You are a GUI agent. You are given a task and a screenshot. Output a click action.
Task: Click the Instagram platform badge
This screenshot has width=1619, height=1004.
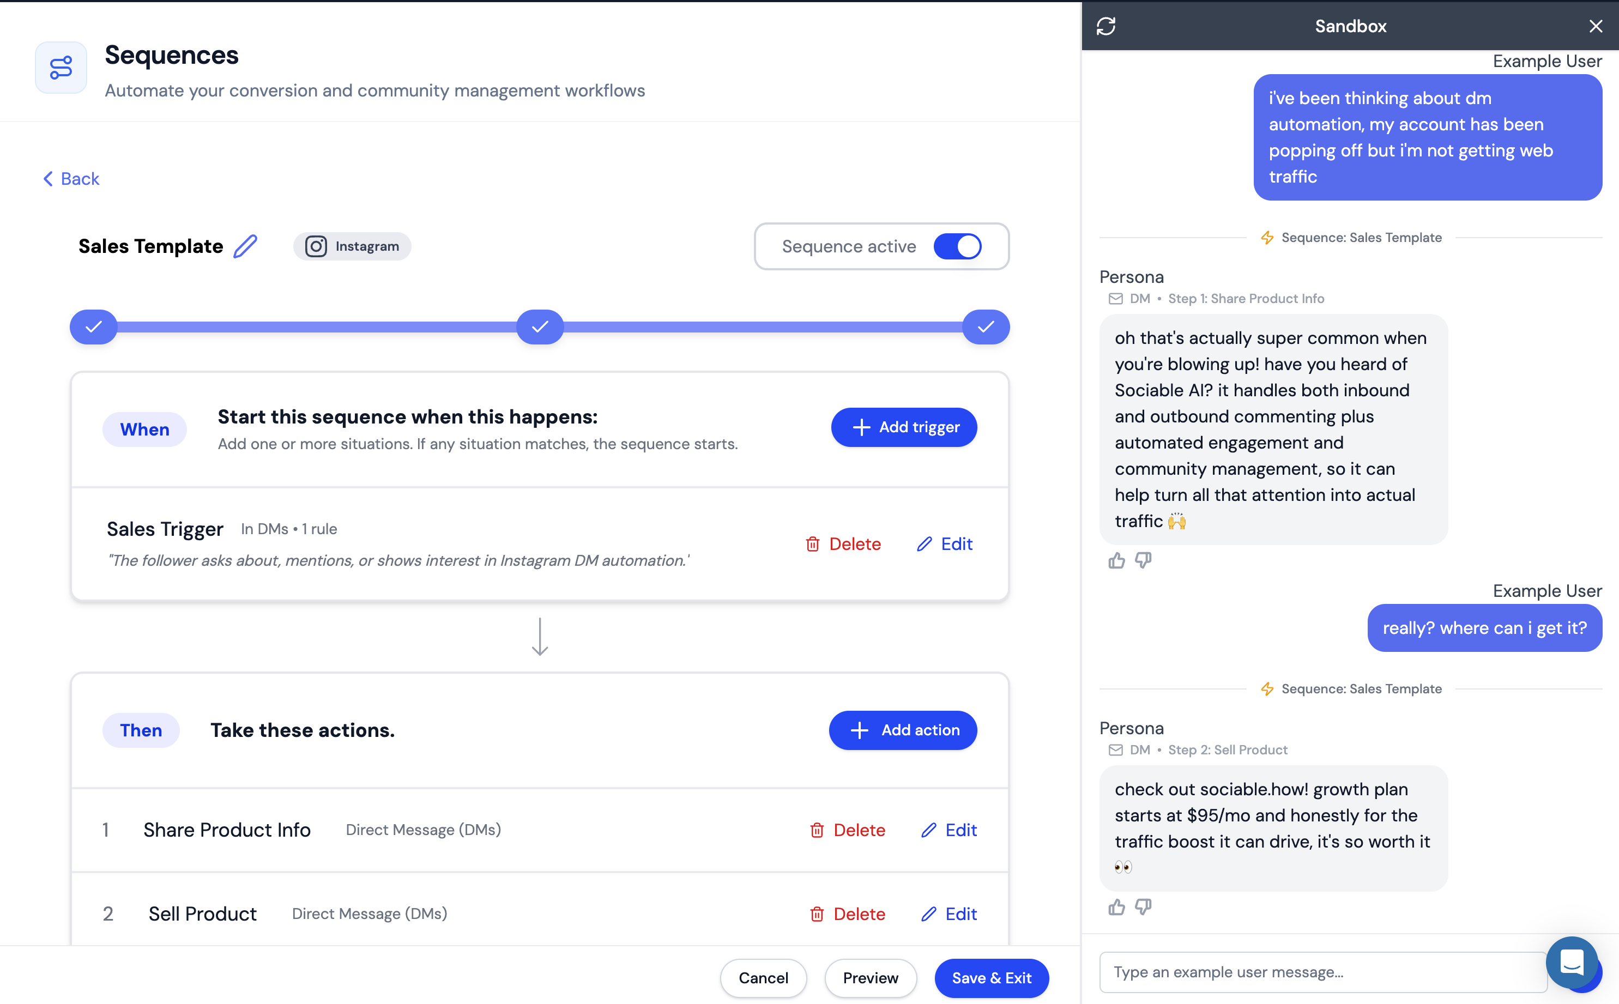point(352,246)
